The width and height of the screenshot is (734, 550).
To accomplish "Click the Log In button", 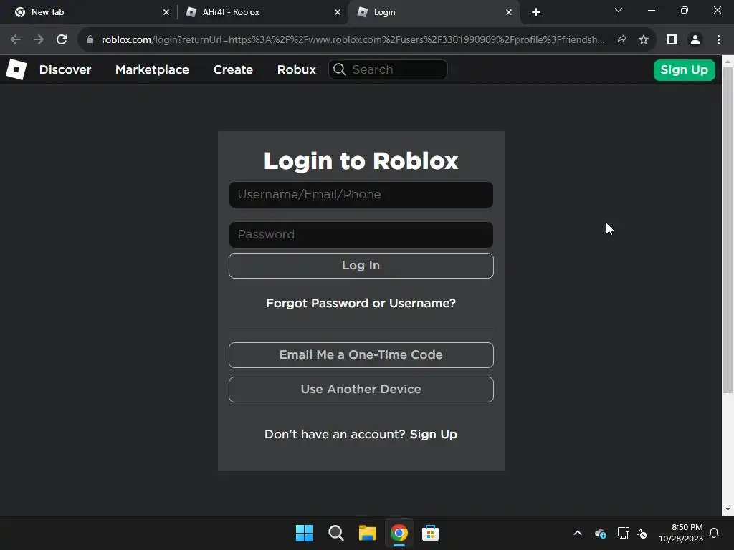I will (x=361, y=266).
